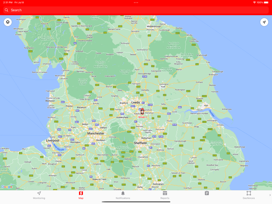
Task: Tap the 'Peak District National Park' label
Action: (x=122, y=148)
